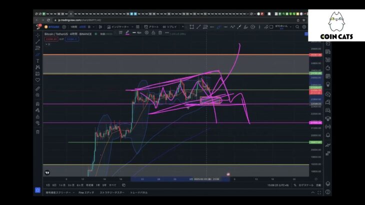
Task: Toggle ログスケール log scale
Action: tap(306, 185)
